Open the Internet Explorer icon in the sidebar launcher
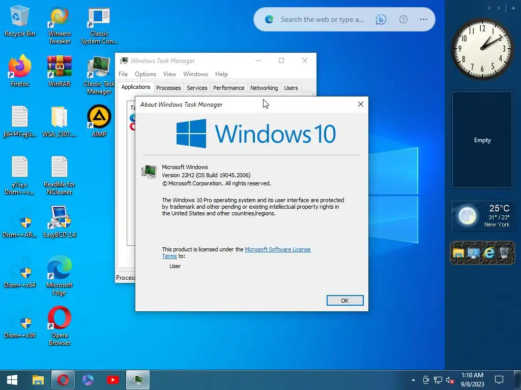The width and height of the screenshot is (521, 390). tap(489, 253)
